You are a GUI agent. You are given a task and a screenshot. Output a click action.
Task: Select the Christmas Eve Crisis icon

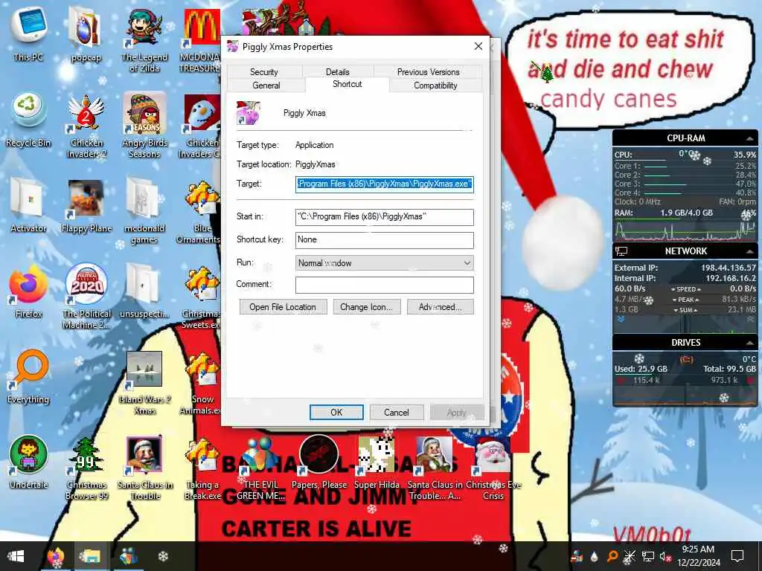(x=493, y=468)
